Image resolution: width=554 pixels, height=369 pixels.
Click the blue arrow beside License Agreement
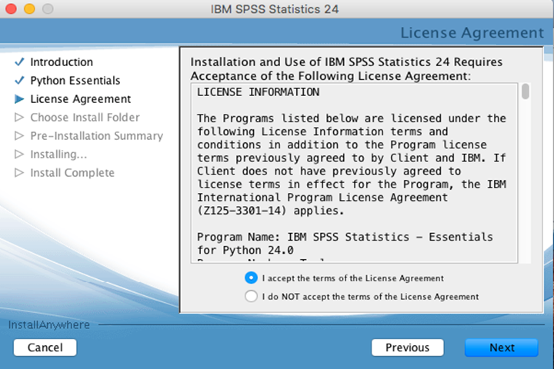pyautogui.click(x=19, y=99)
